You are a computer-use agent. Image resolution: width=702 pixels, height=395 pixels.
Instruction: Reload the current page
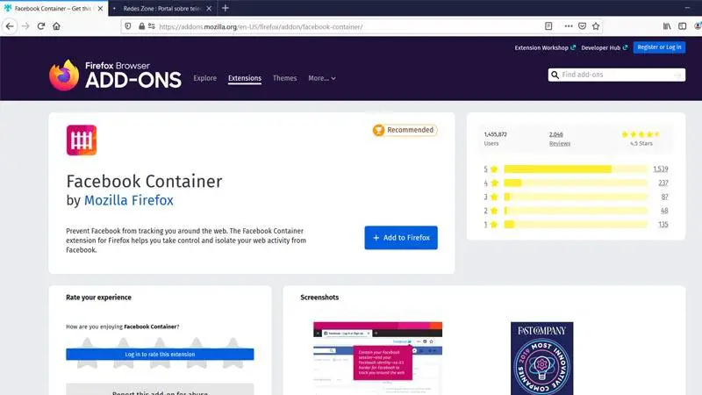[41, 26]
